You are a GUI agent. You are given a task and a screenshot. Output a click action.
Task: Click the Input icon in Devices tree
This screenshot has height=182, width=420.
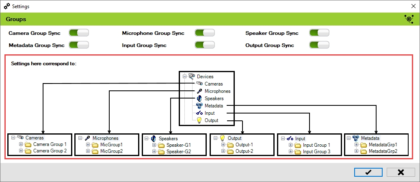click(199, 113)
